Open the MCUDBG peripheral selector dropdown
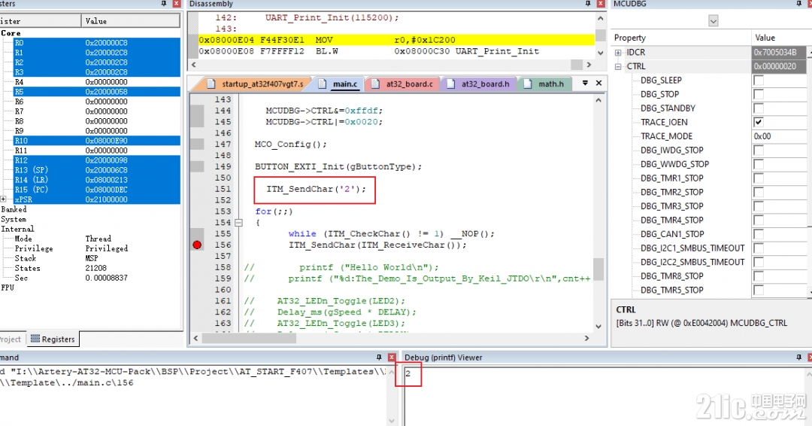 coord(713,21)
